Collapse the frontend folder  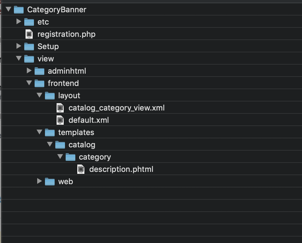(29, 83)
